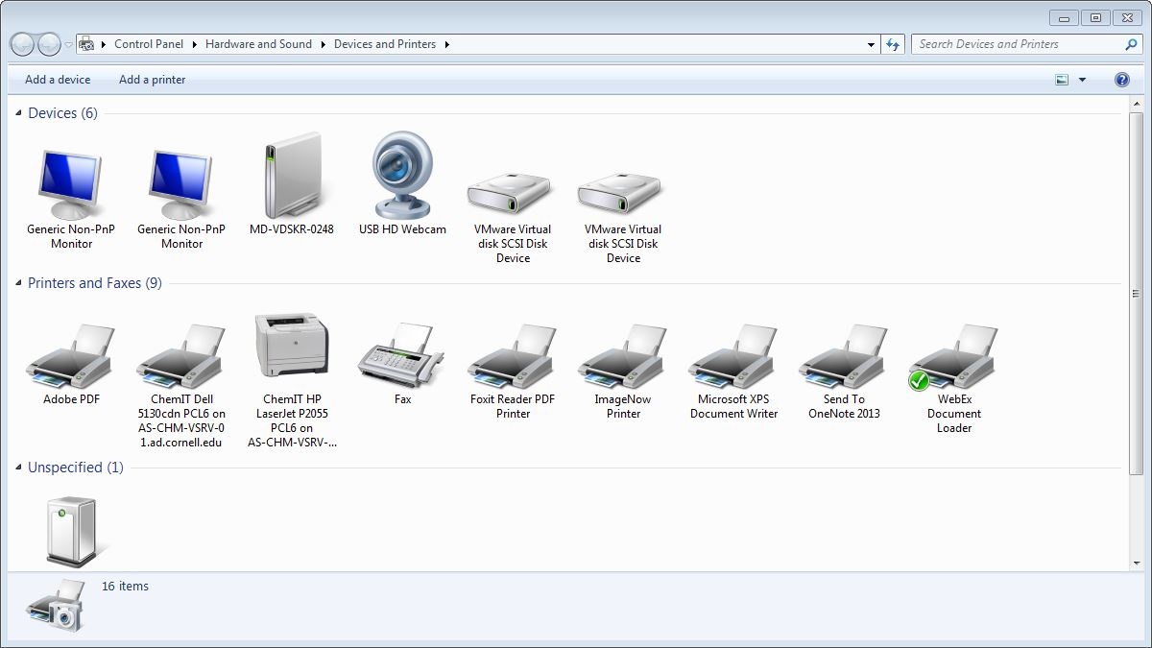Click the scrollbar down arrow

1137,564
